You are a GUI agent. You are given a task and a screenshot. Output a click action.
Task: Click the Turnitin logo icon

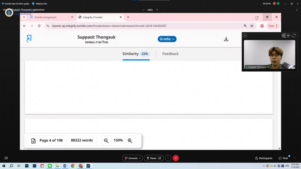pyautogui.click(x=29, y=39)
